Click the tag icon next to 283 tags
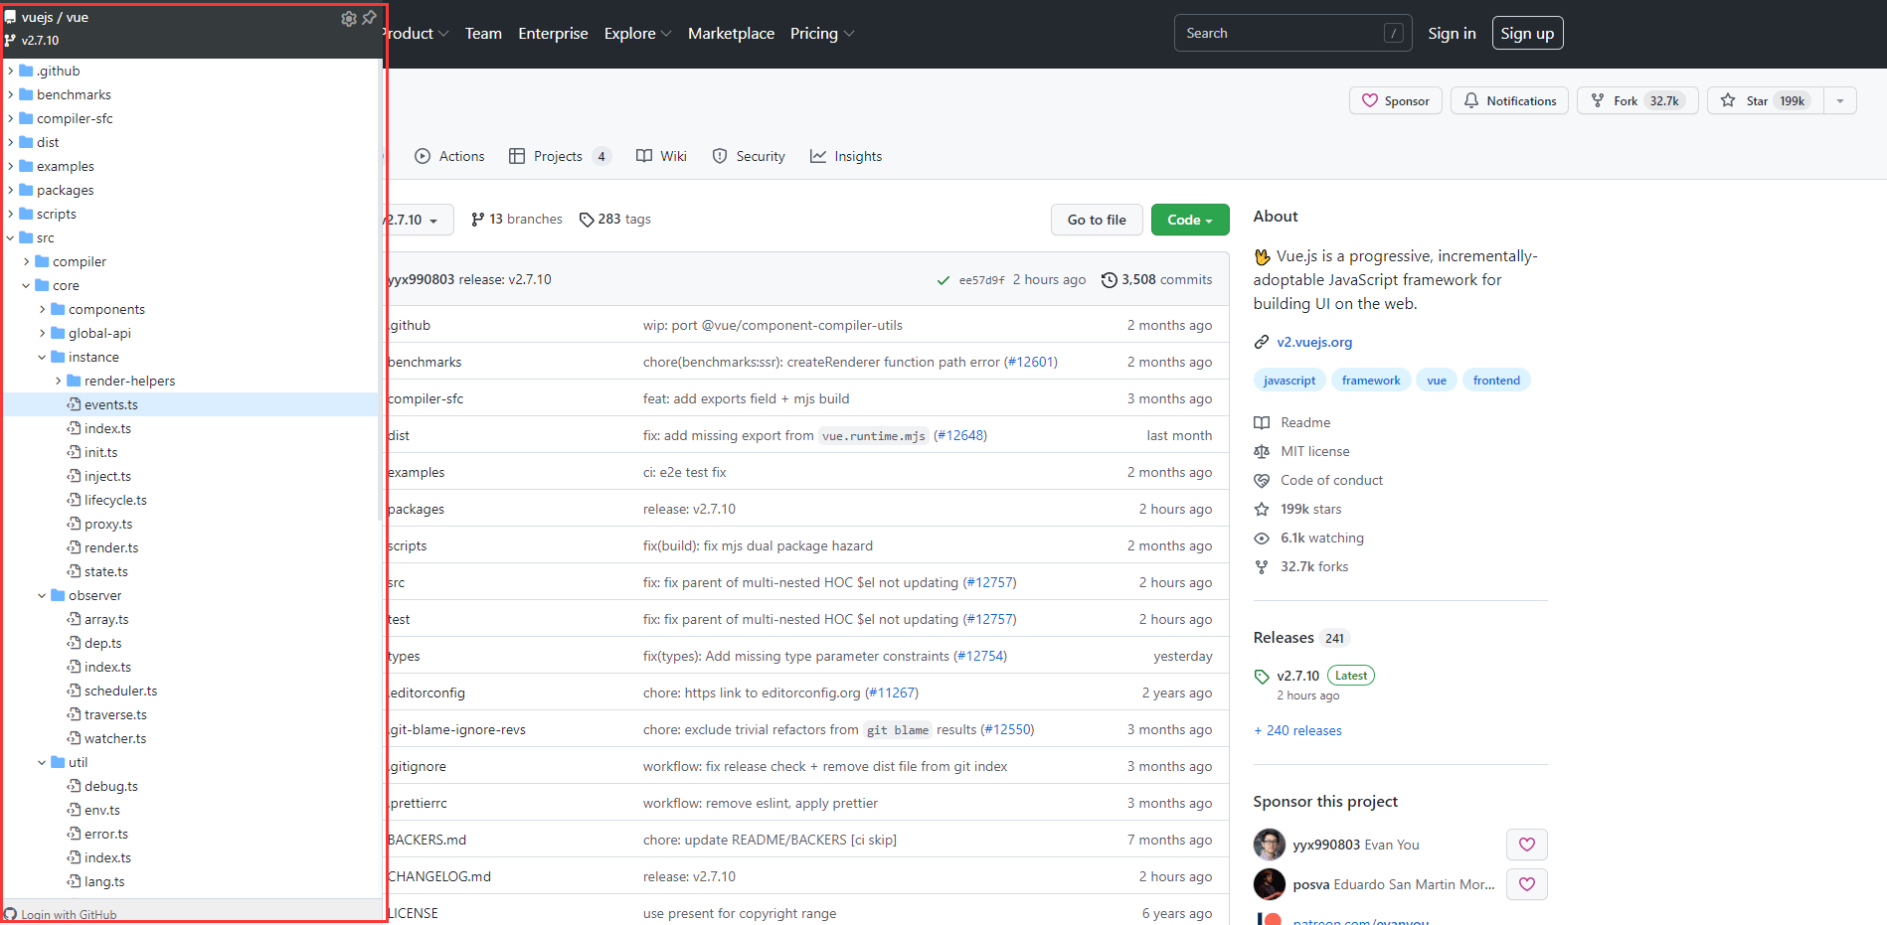The width and height of the screenshot is (1887, 925). point(587,220)
